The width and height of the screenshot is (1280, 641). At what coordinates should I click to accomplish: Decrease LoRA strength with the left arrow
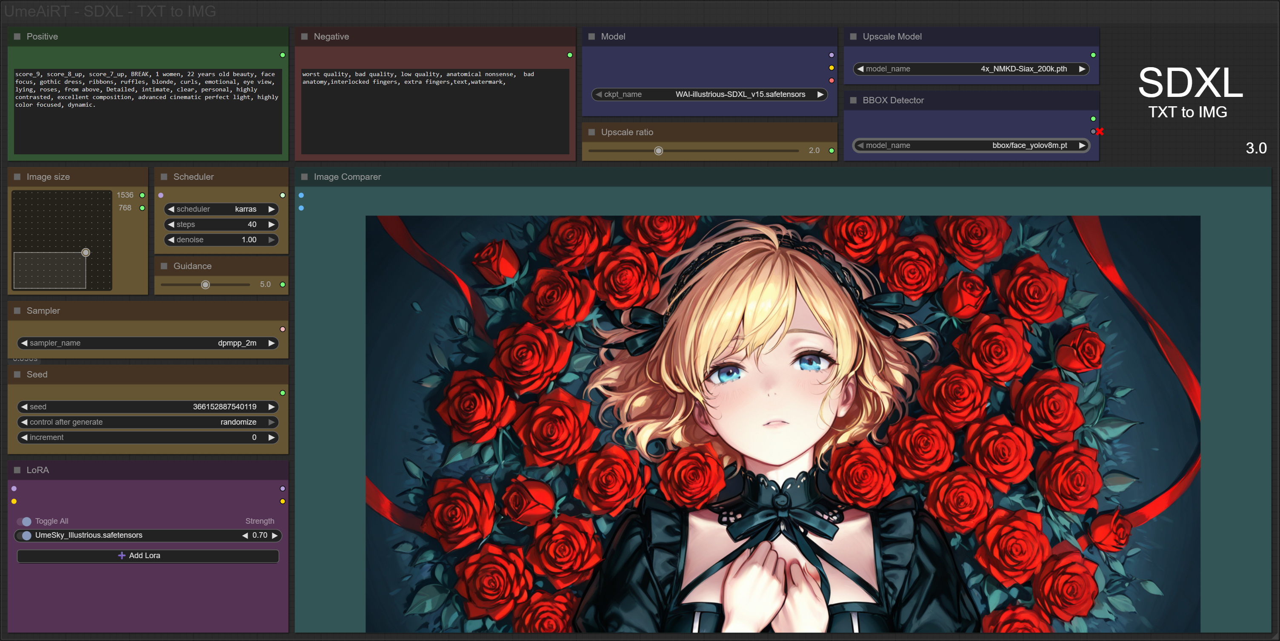tap(245, 535)
